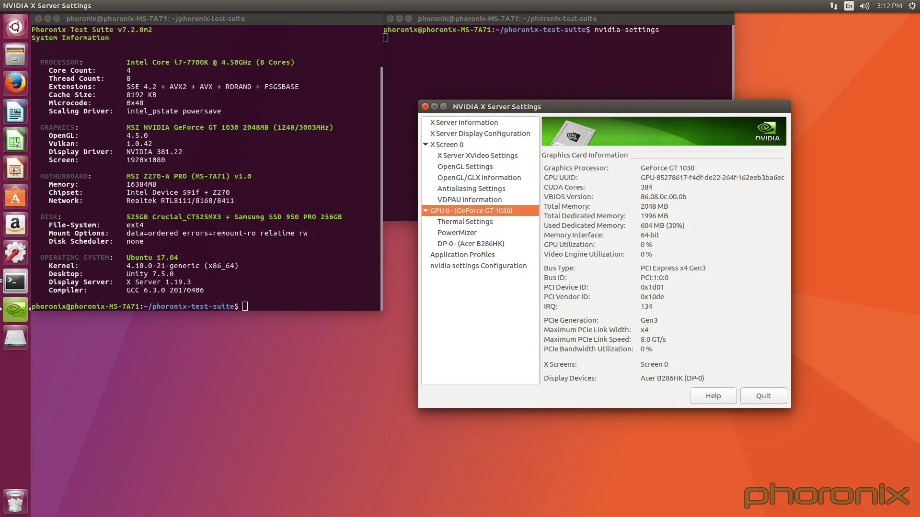Open OpenGL Settings page
920x517 pixels.
point(465,167)
